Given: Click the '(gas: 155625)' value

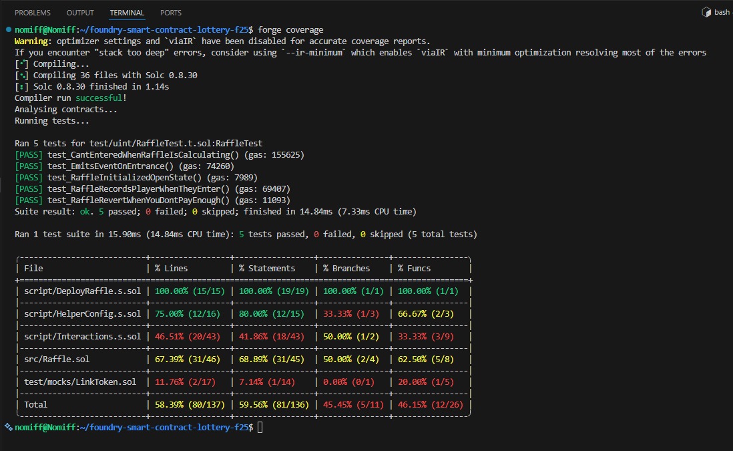Looking at the screenshot, I should (x=274, y=155).
